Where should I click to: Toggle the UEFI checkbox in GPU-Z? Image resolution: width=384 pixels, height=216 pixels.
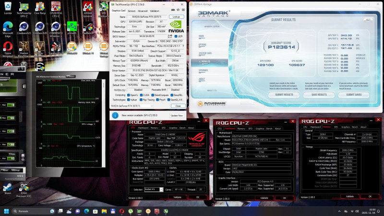176,36
